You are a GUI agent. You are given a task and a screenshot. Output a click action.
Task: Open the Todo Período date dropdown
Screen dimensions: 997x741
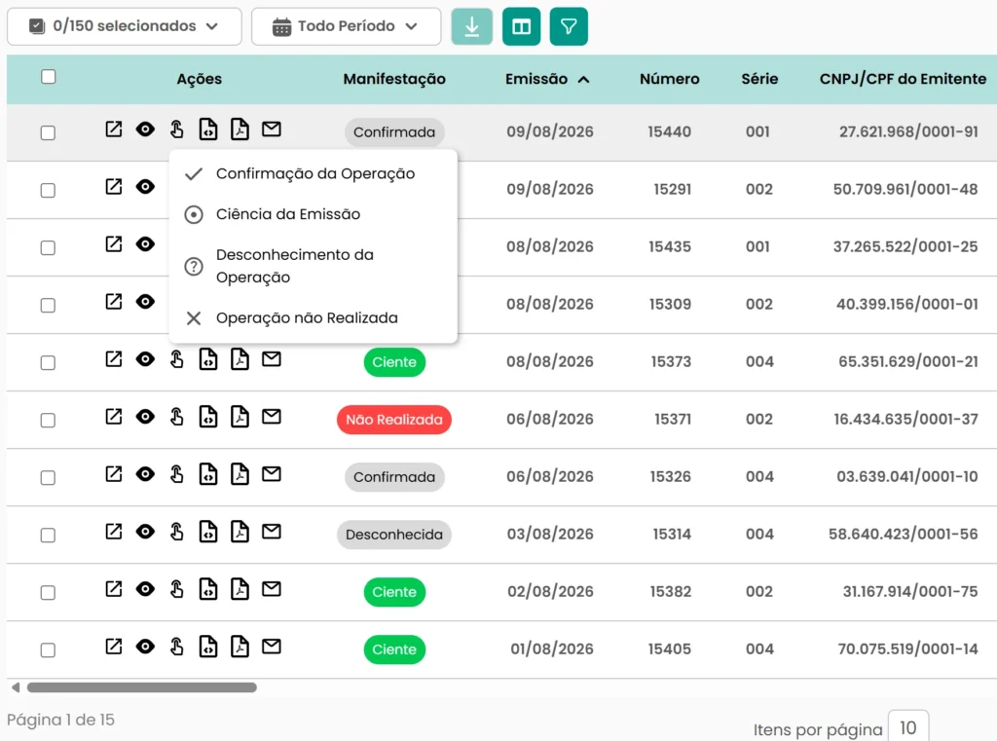346,26
